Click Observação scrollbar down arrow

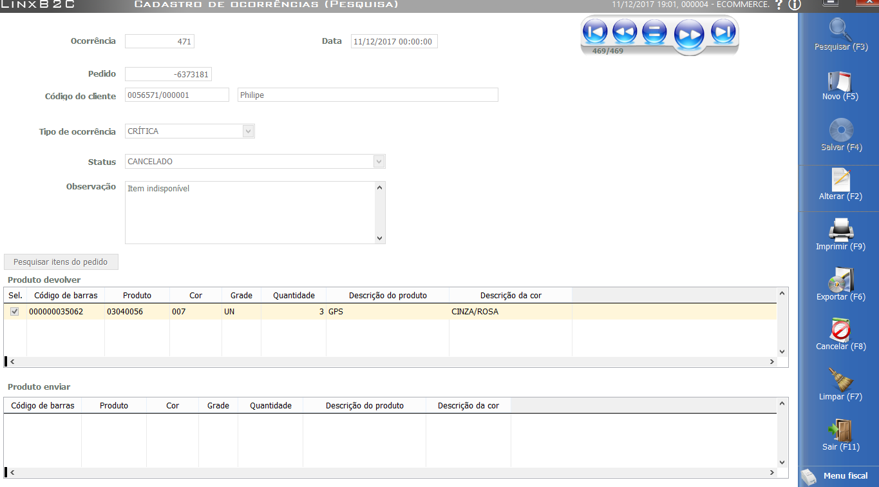(x=379, y=238)
